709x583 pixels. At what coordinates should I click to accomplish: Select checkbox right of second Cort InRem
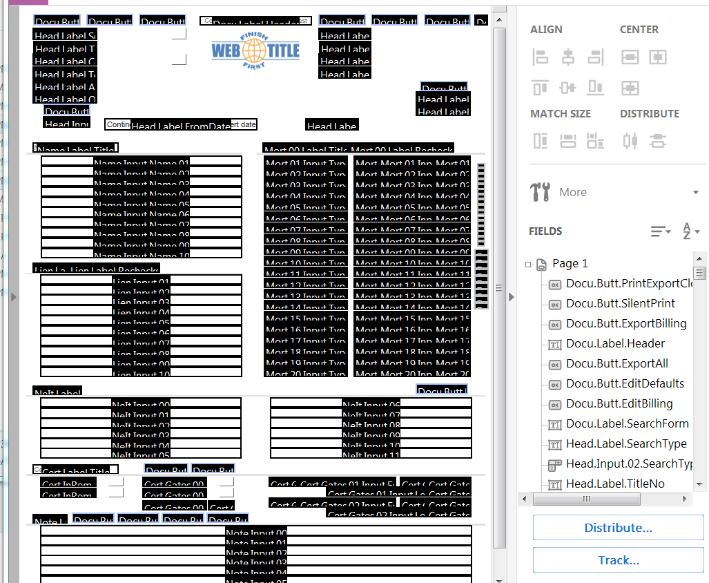tap(116, 493)
